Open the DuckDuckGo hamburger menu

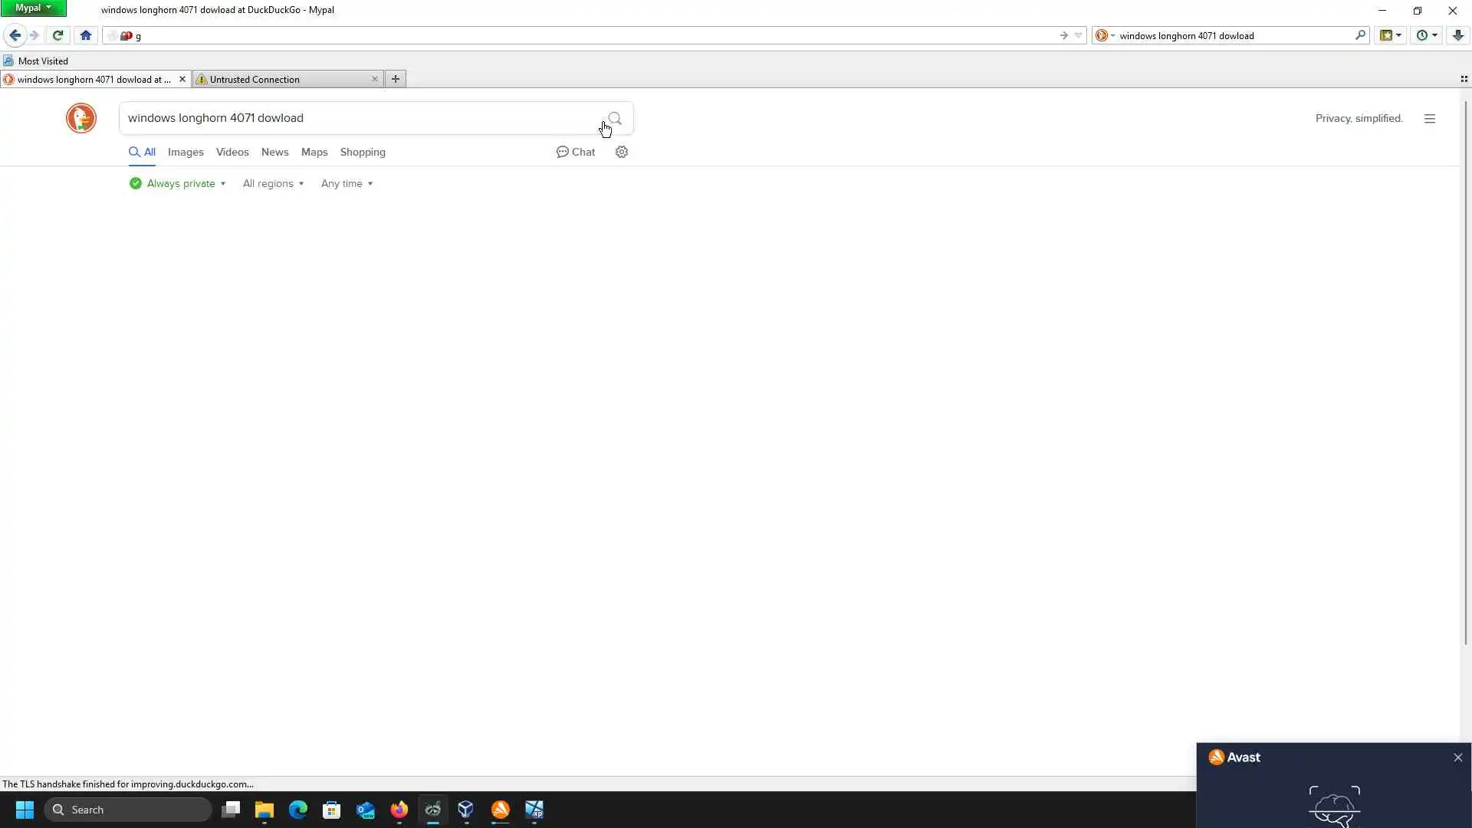point(1430,119)
